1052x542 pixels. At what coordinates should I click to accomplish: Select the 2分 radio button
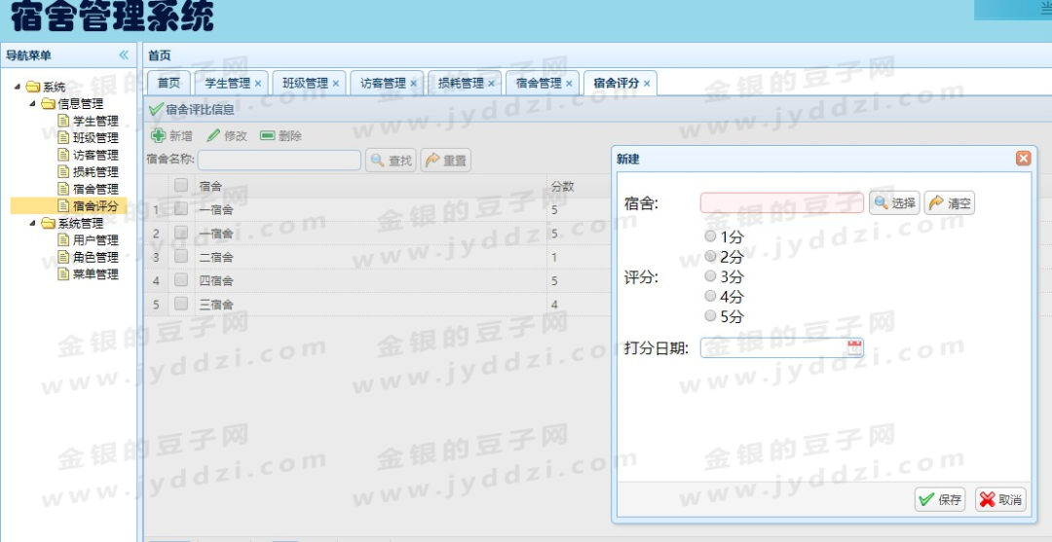710,256
